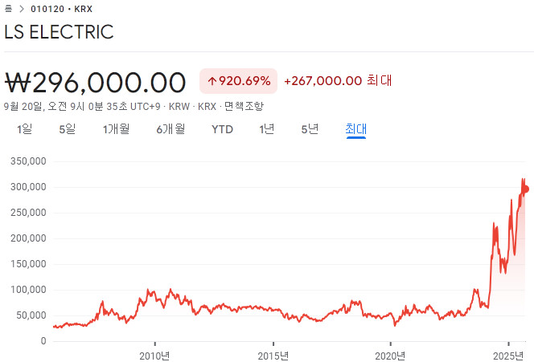Viewport: 534px width, 362px height.
Task: Select the 5일 time range tab
Action: pyautogui.click(x=67, y=128)
